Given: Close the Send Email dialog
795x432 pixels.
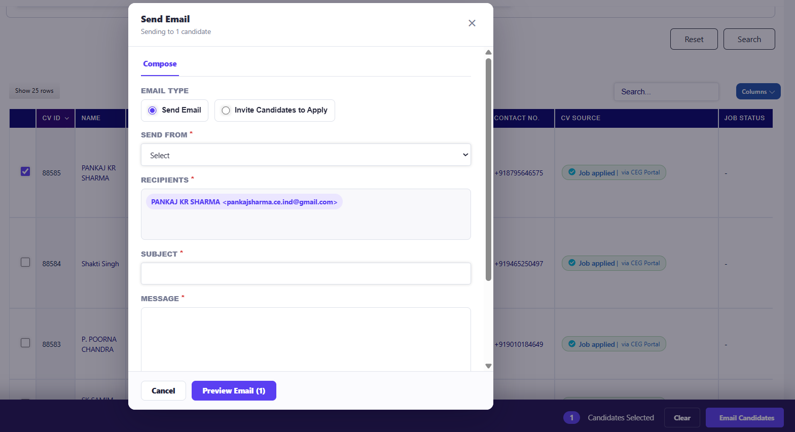Looking at the screenshot, I should (x=472, y=23).
